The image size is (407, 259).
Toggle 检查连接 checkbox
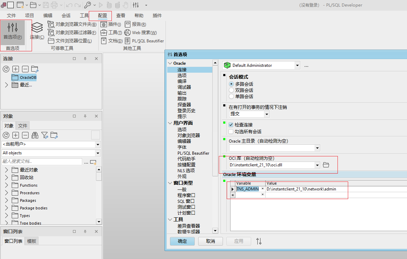pos(231,125)
